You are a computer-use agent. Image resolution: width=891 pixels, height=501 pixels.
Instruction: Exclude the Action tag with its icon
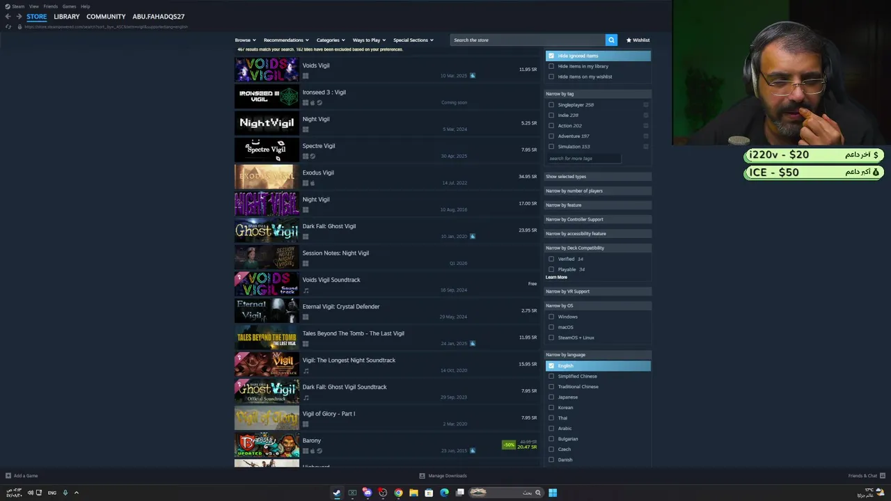pos(646,126)
